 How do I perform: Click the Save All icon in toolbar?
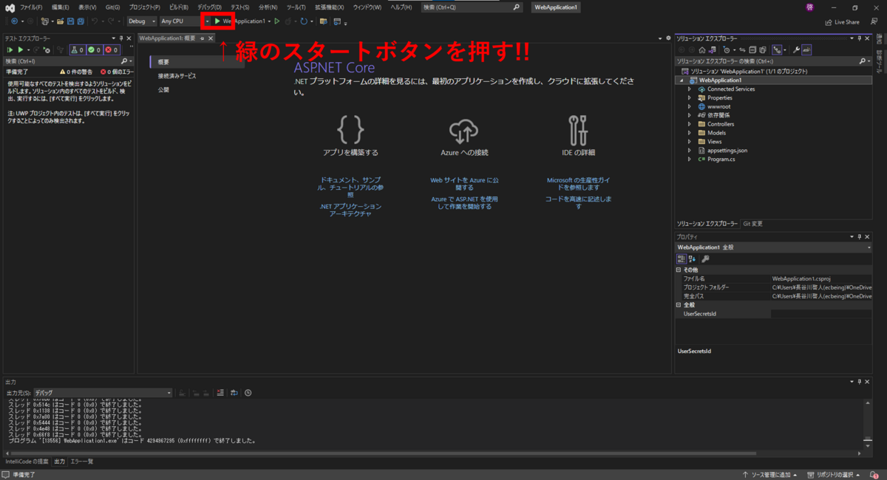80,21
